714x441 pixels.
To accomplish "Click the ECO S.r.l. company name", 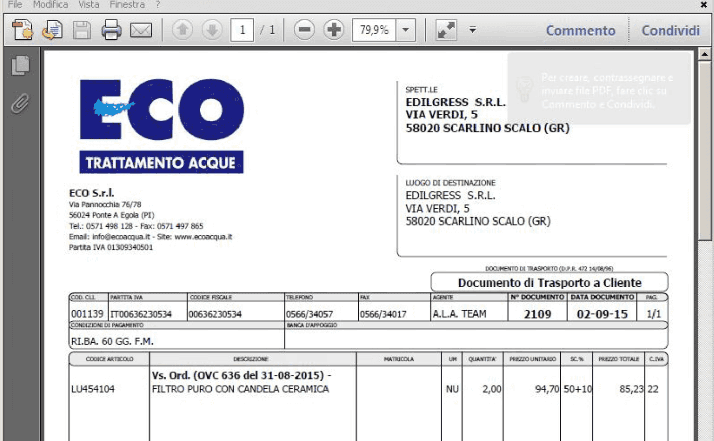I will pos(92,193).
